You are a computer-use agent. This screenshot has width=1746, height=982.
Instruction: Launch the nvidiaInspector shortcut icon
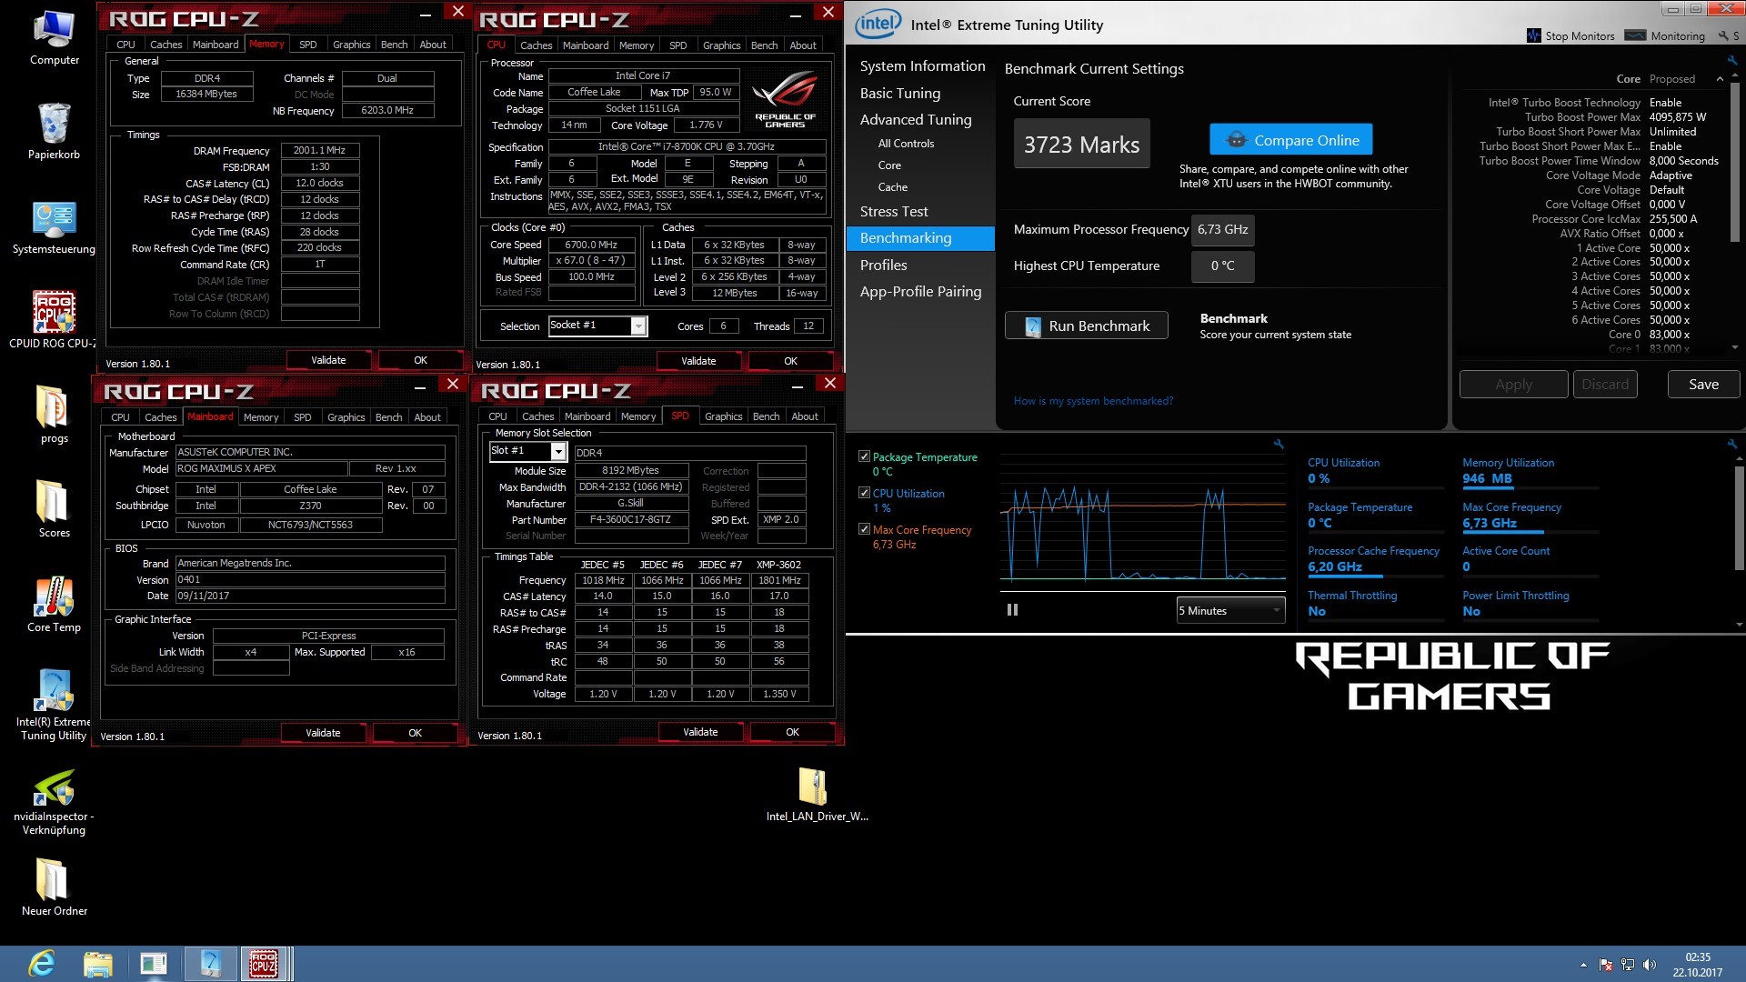pyautogui.click(x=54, y=802)
